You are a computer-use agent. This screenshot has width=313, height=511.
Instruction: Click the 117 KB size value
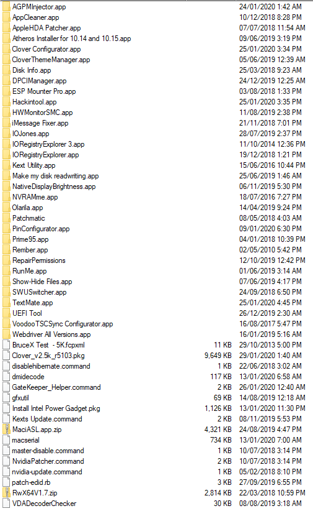point(221,377)
